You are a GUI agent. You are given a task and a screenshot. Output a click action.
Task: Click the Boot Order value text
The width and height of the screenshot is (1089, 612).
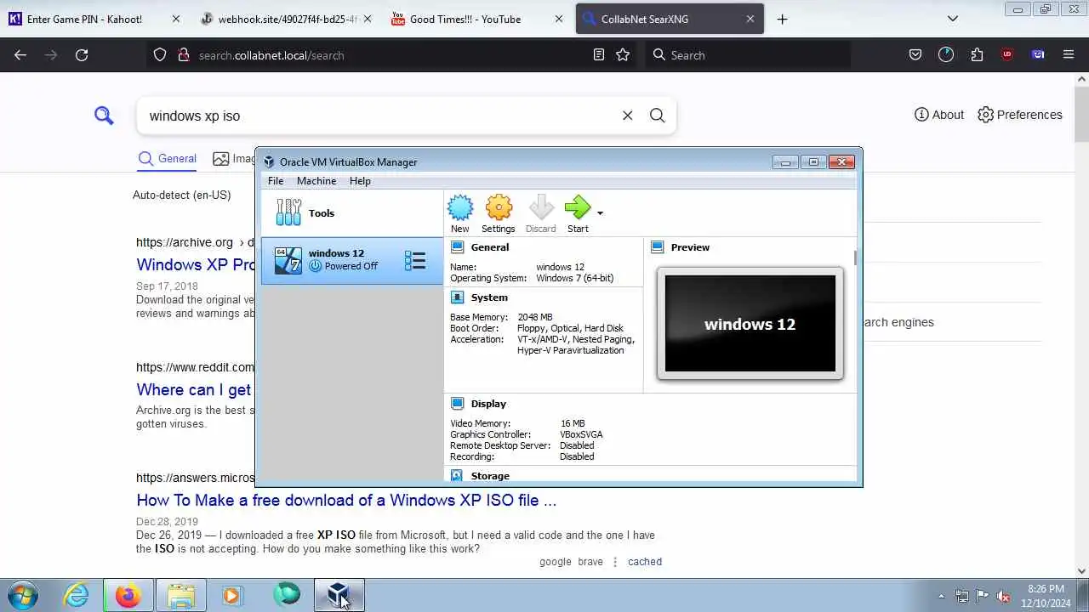(570, 328)
